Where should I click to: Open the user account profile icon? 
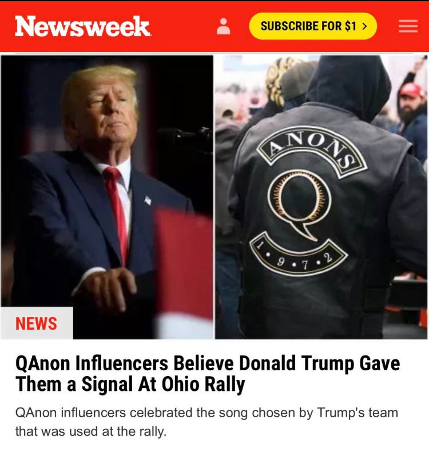[224, 26]
